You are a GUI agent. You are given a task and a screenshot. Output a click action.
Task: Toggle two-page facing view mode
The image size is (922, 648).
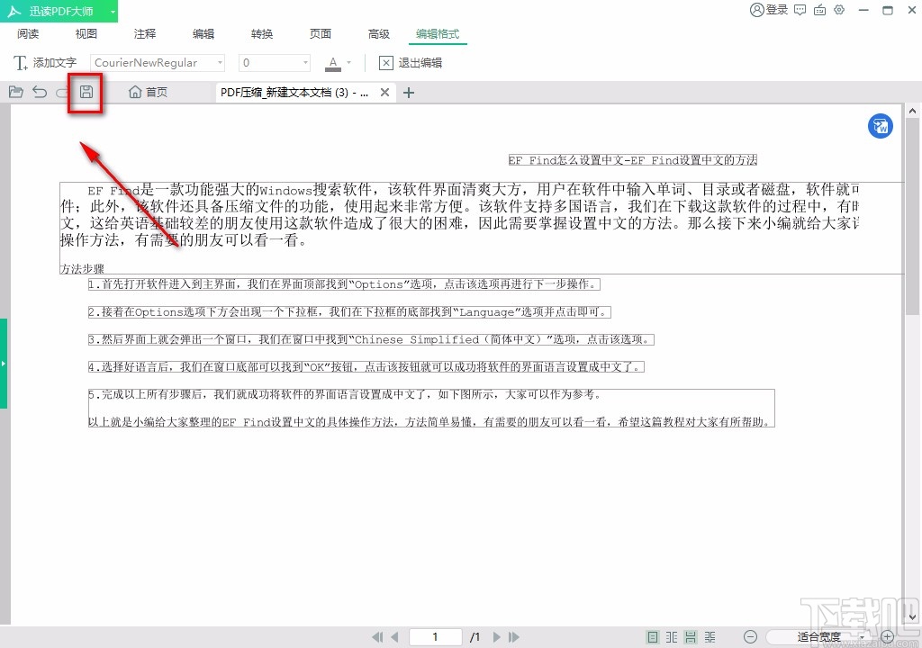click(672, 636)
